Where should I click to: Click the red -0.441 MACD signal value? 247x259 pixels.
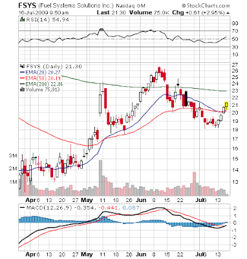(x=108, y=208)
